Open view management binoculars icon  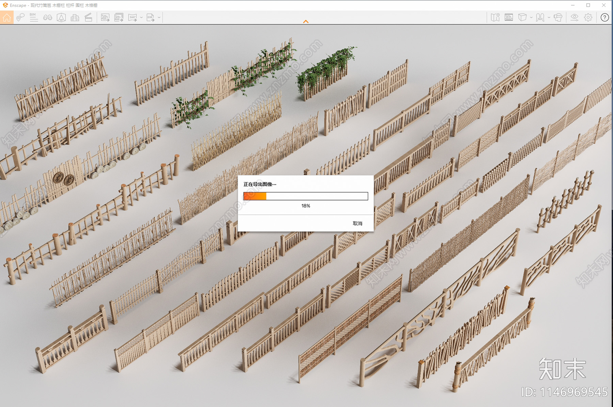tap(48, 17)
